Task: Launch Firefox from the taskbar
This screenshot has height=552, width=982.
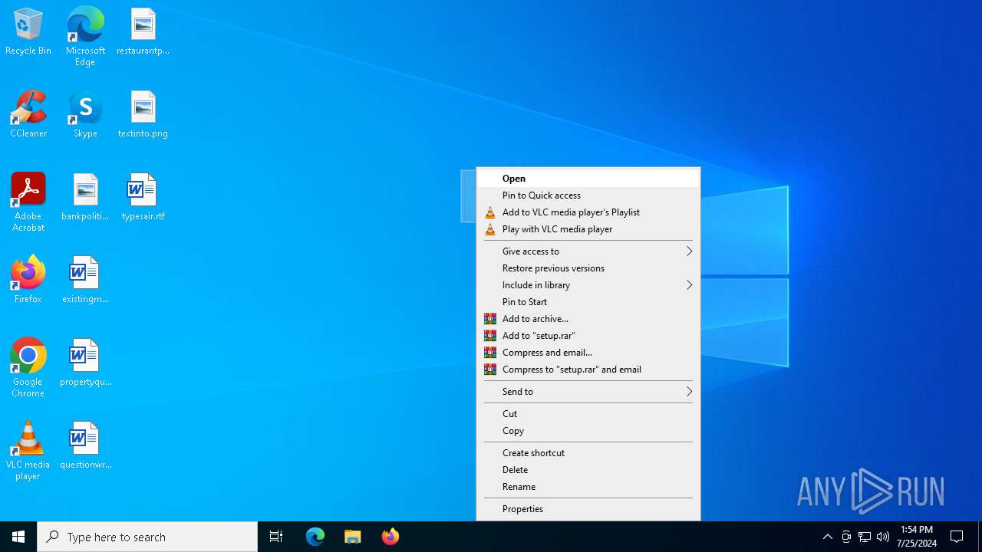Action: (390, 537)
